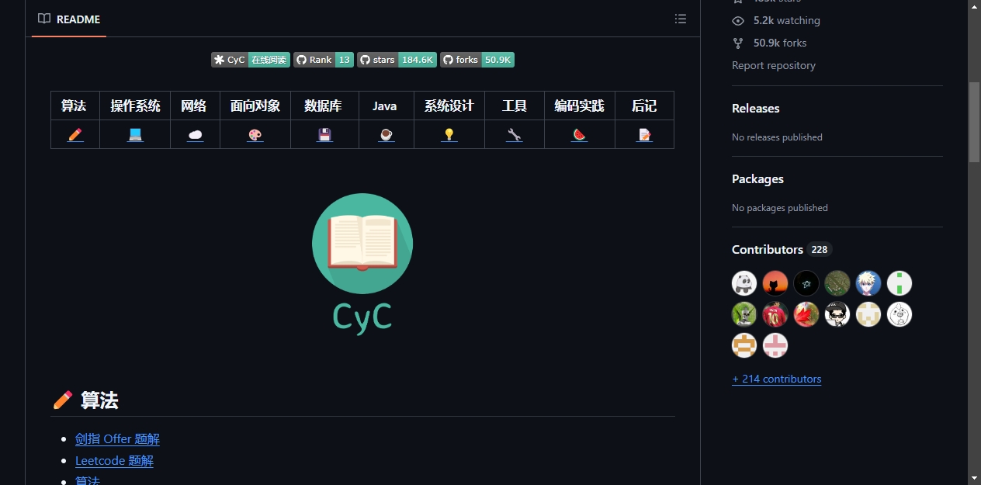Viewport: 981px width, 485px height.
Task: Click the green plant contributor avatar
Action: pos(744,314)
